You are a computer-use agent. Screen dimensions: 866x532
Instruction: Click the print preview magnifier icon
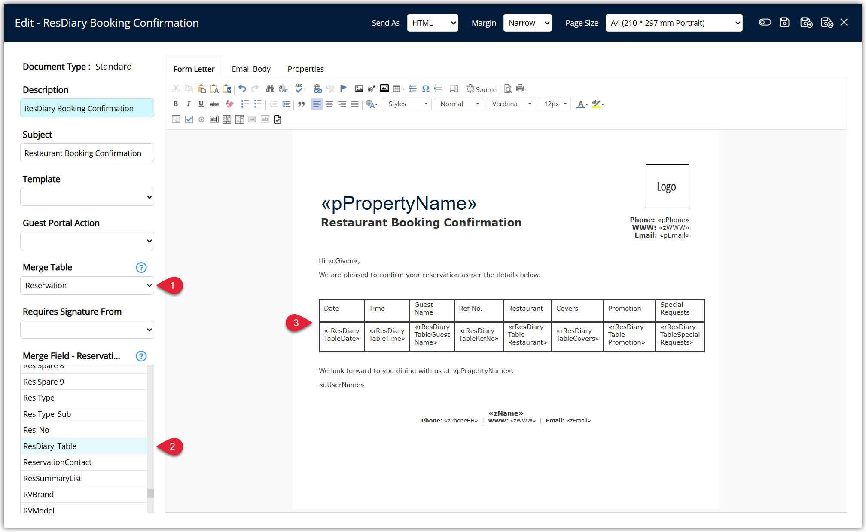[x=508, y=89]
